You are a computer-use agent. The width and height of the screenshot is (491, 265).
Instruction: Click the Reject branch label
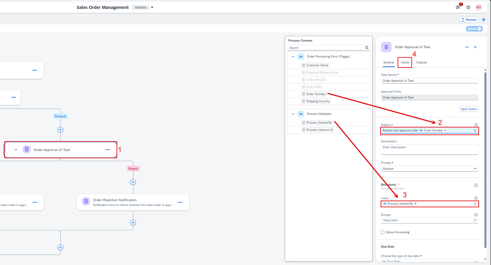click(x=133, y=169)
